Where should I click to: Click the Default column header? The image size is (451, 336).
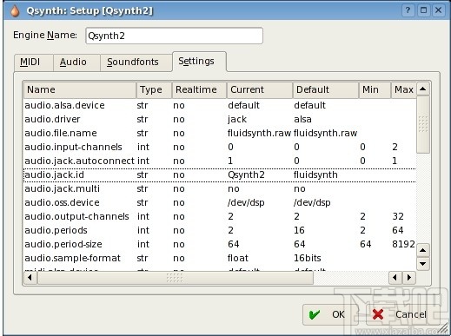point(326,89)
